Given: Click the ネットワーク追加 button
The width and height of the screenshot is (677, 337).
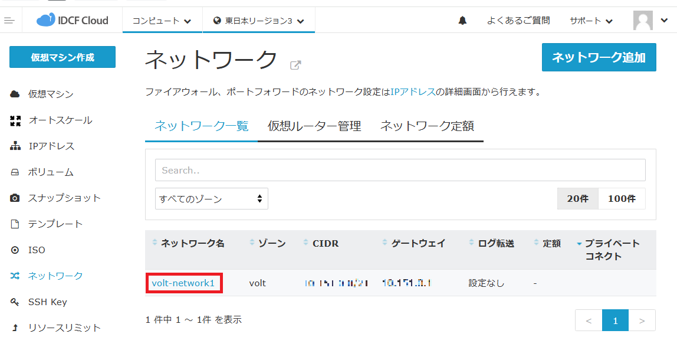Looking at the screenshot, I should (x=599, y=57).
